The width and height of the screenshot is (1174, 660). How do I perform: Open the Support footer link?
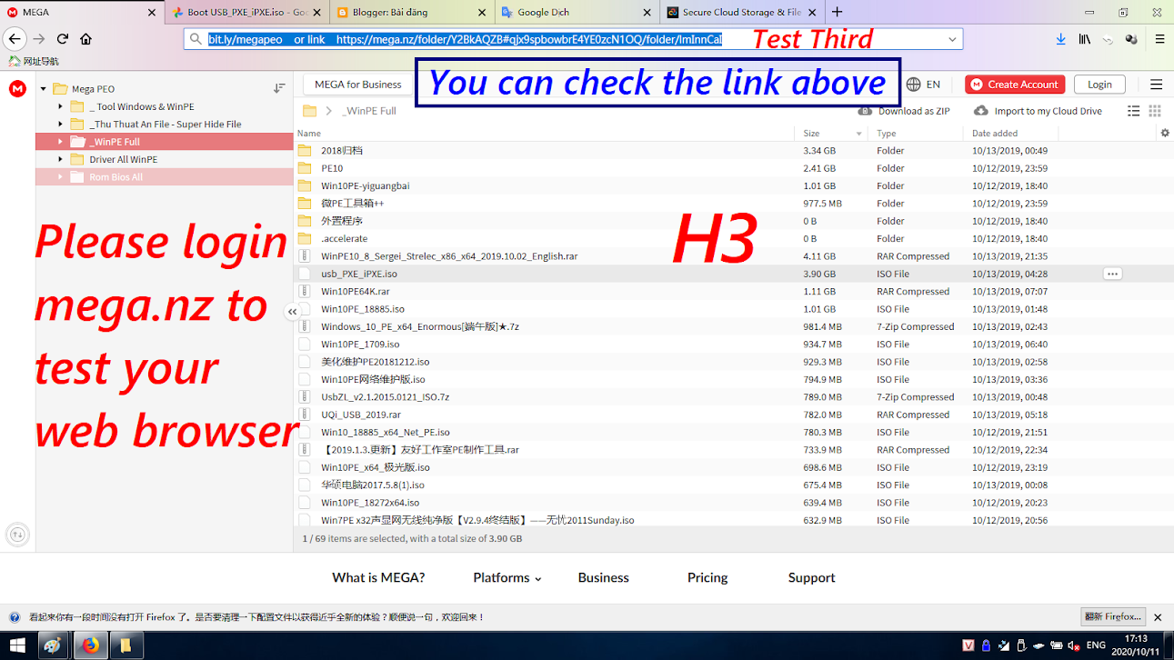[811, 577]
